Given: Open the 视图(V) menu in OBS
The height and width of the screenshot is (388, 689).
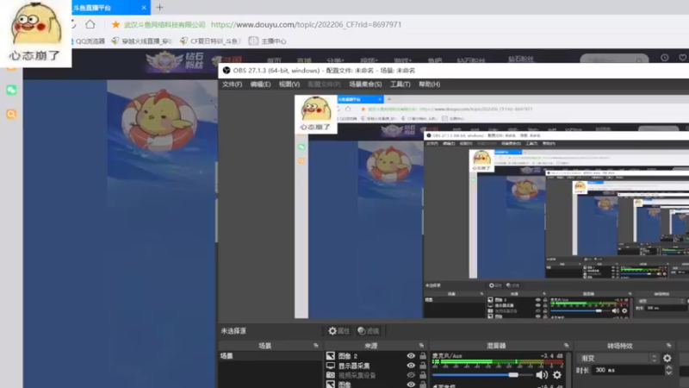Looking at the screenshot, I should [289, 84].
